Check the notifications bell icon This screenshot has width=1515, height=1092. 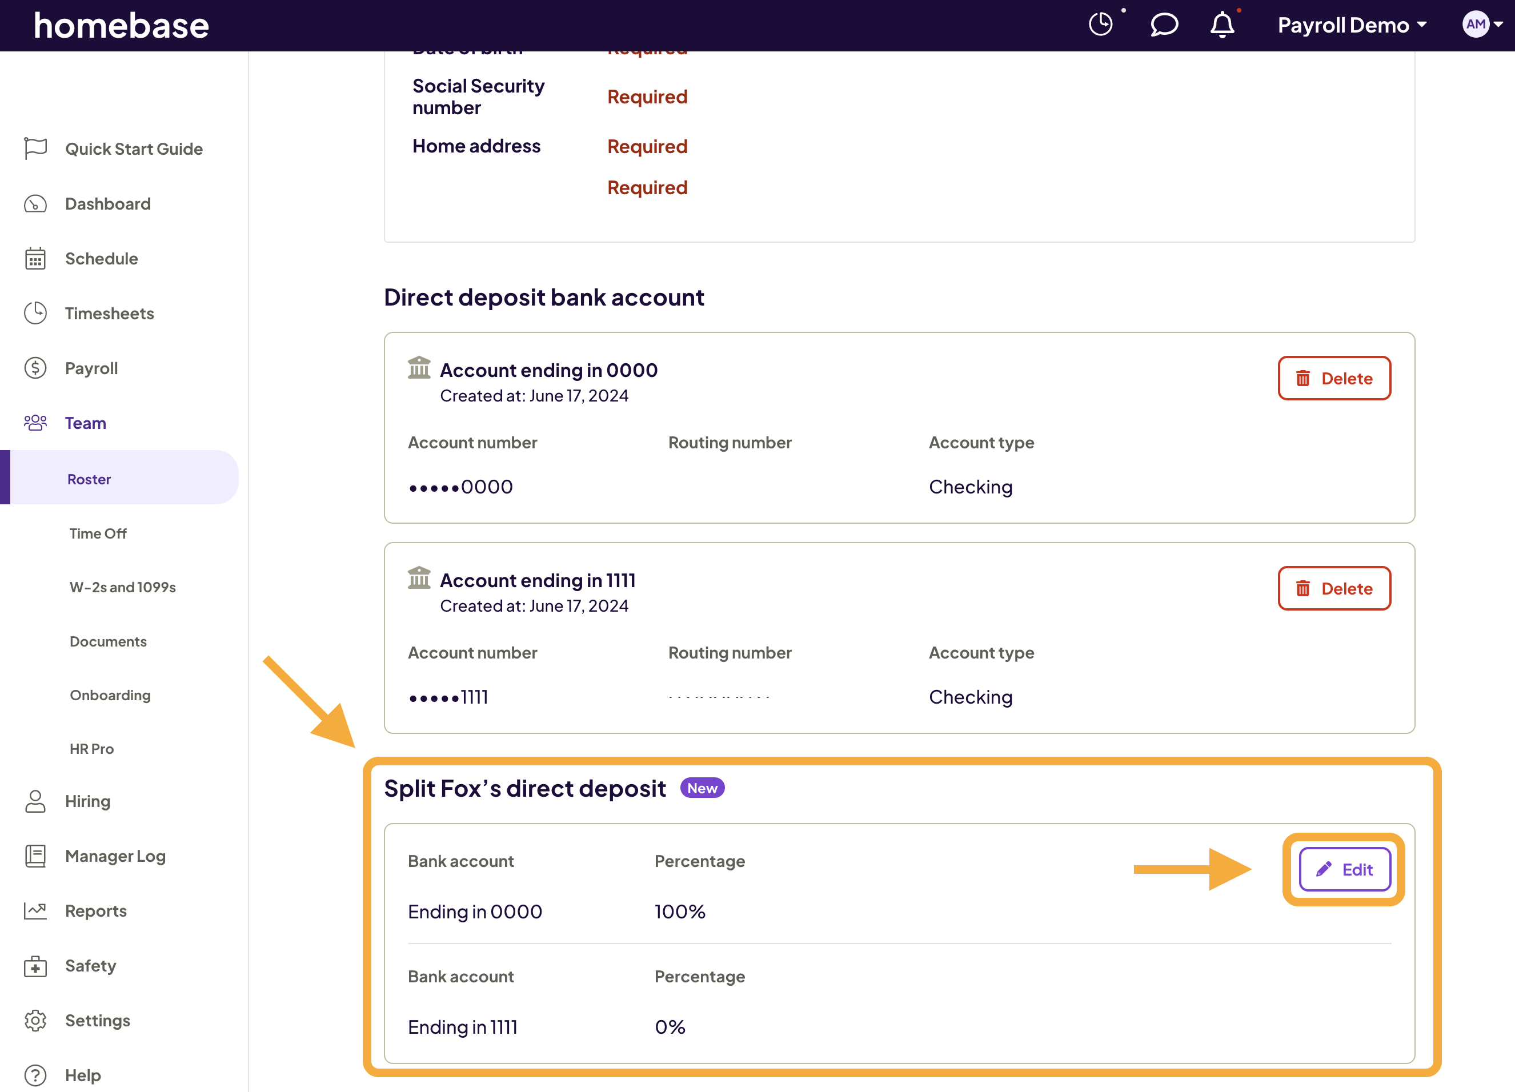click(x=1223, y=25)
